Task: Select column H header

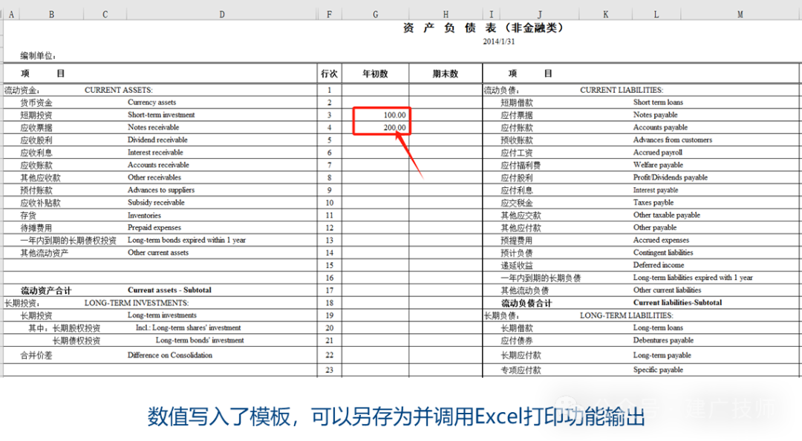Action: (446, 14)
